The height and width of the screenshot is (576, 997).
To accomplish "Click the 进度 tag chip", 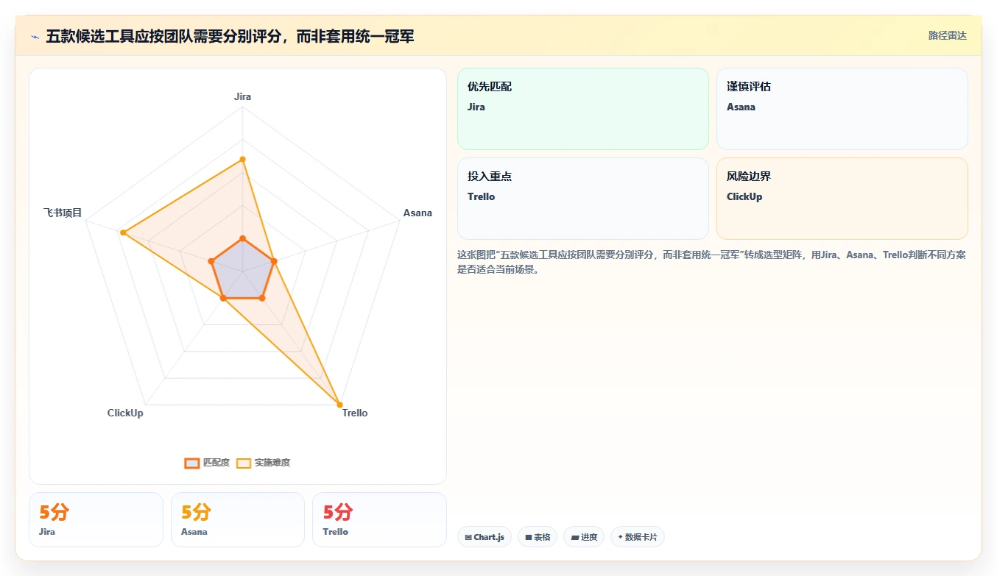I will (584, 537).
